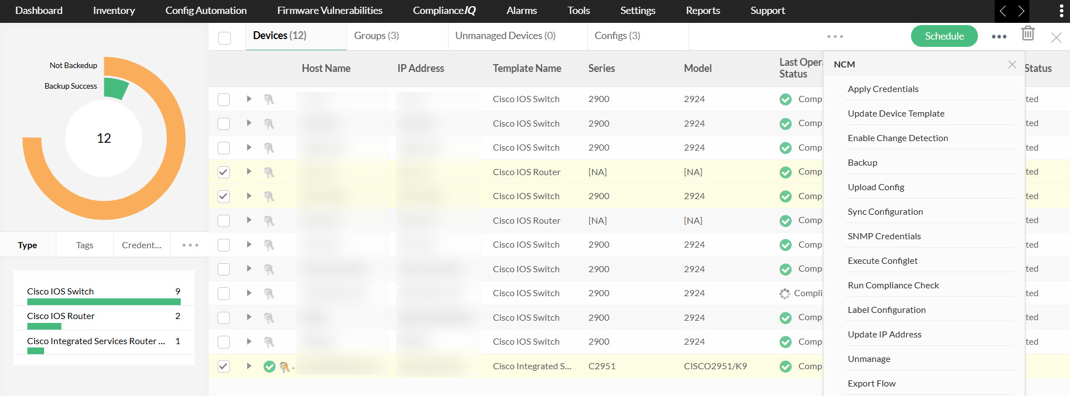Switch to the Groups (3) tab
Image resolution: width=1070 pixels, height=396 pixels.
click(377, 36)
